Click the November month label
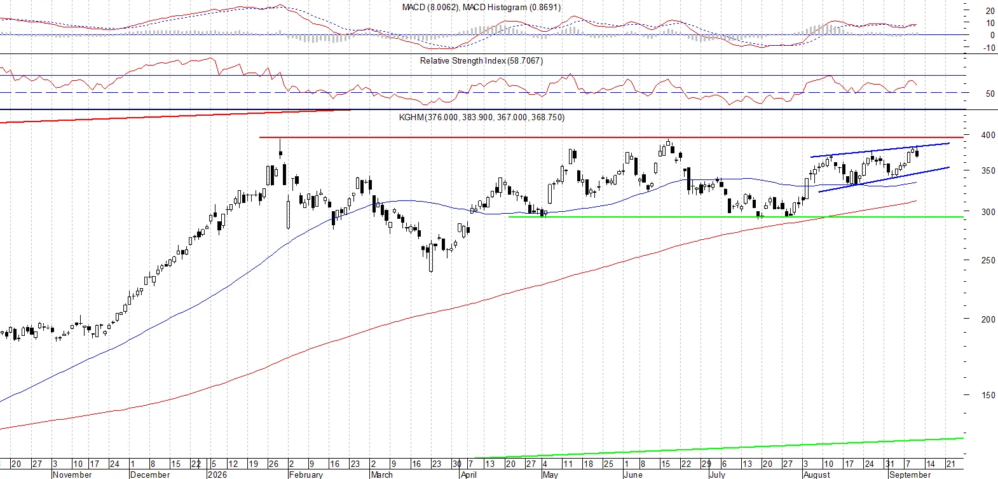The image size is (998, 479). 72,475
